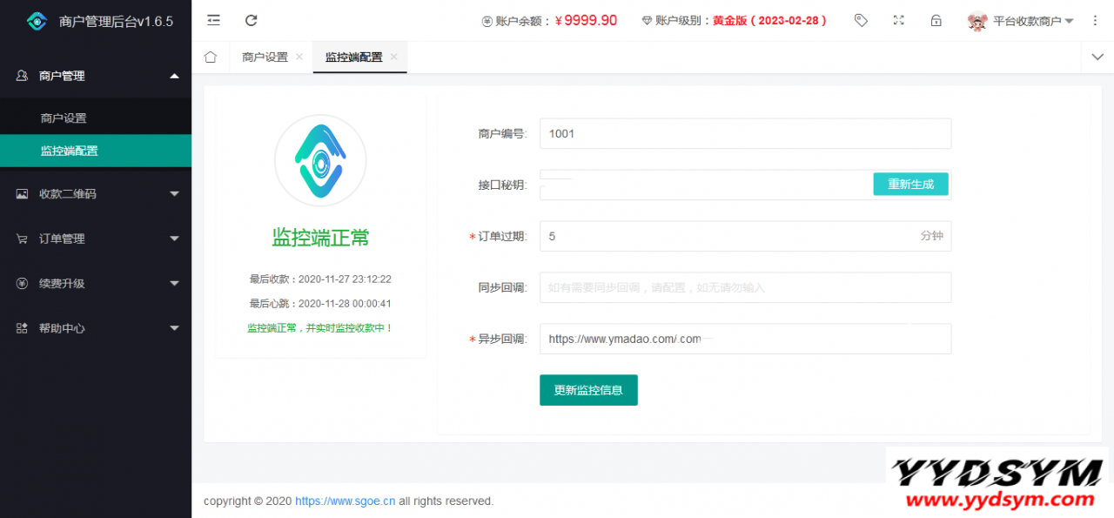Click the 黄金版 (2023-02-28) level text
1114x518 pixels.
click(x=769, y=21)
